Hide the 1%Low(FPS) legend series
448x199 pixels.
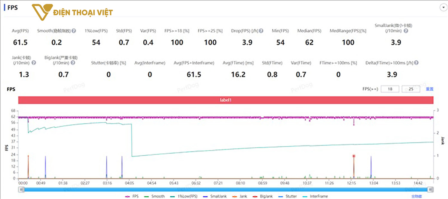185,196
